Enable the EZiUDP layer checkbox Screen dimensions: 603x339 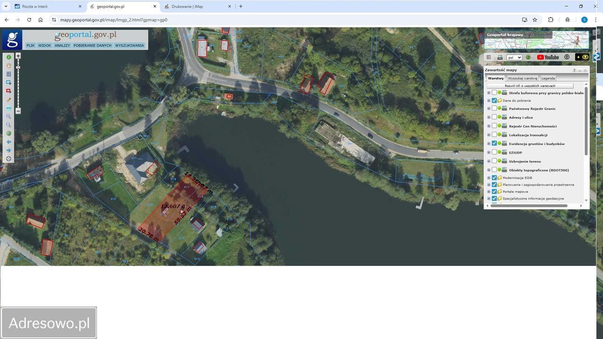click(494, 153)
